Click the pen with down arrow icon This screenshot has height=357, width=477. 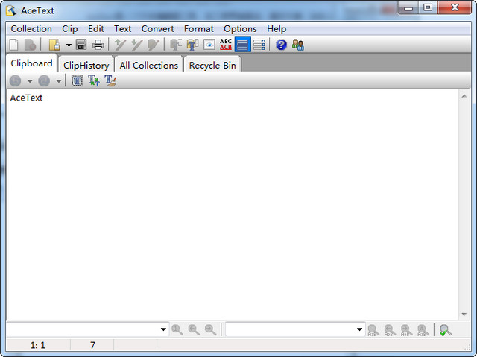(x=136, y=45)
